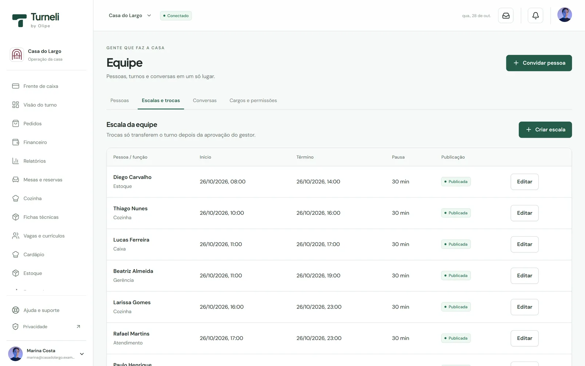Edit Rafael Martins's shift

(x=524, y=338)
